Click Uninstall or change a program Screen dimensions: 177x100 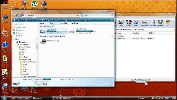click(77, 20)
